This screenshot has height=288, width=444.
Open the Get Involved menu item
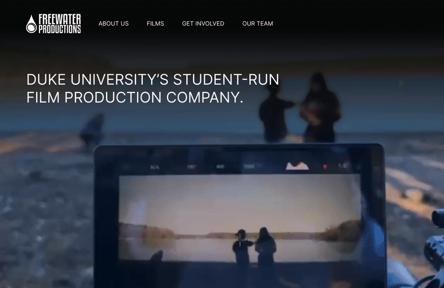tap(203, 23)
